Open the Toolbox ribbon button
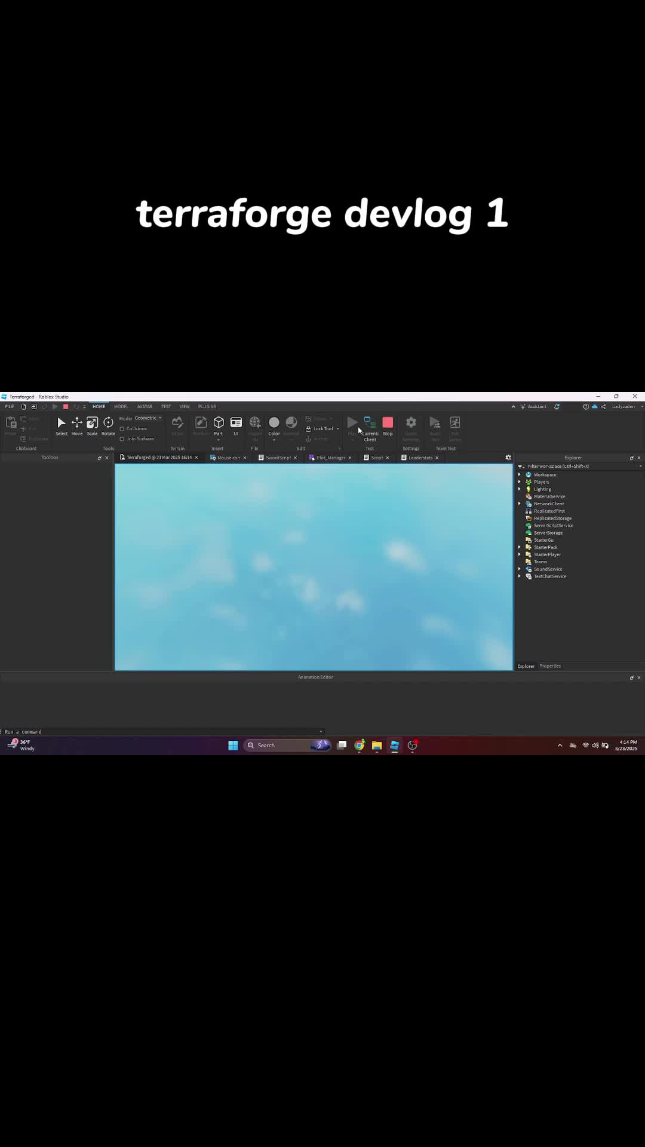Viewport: 645px width, 1147px height. (x=201, y=426)
